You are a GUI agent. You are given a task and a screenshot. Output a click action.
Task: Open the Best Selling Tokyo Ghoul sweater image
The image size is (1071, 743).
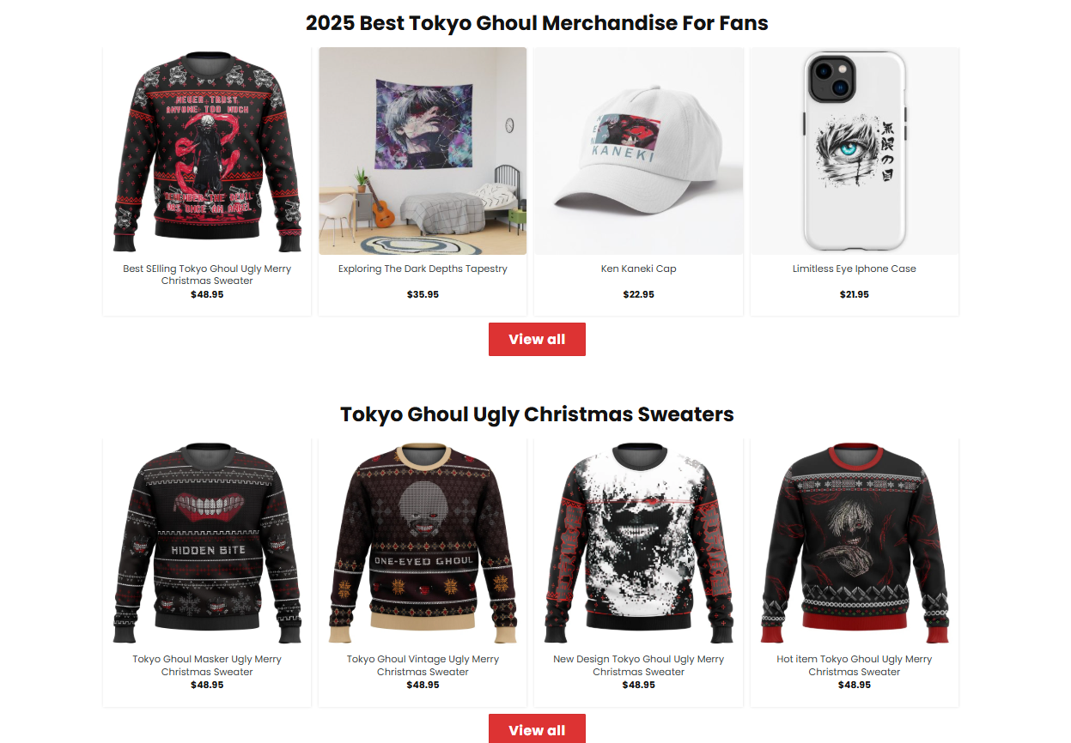click(207, 151)
